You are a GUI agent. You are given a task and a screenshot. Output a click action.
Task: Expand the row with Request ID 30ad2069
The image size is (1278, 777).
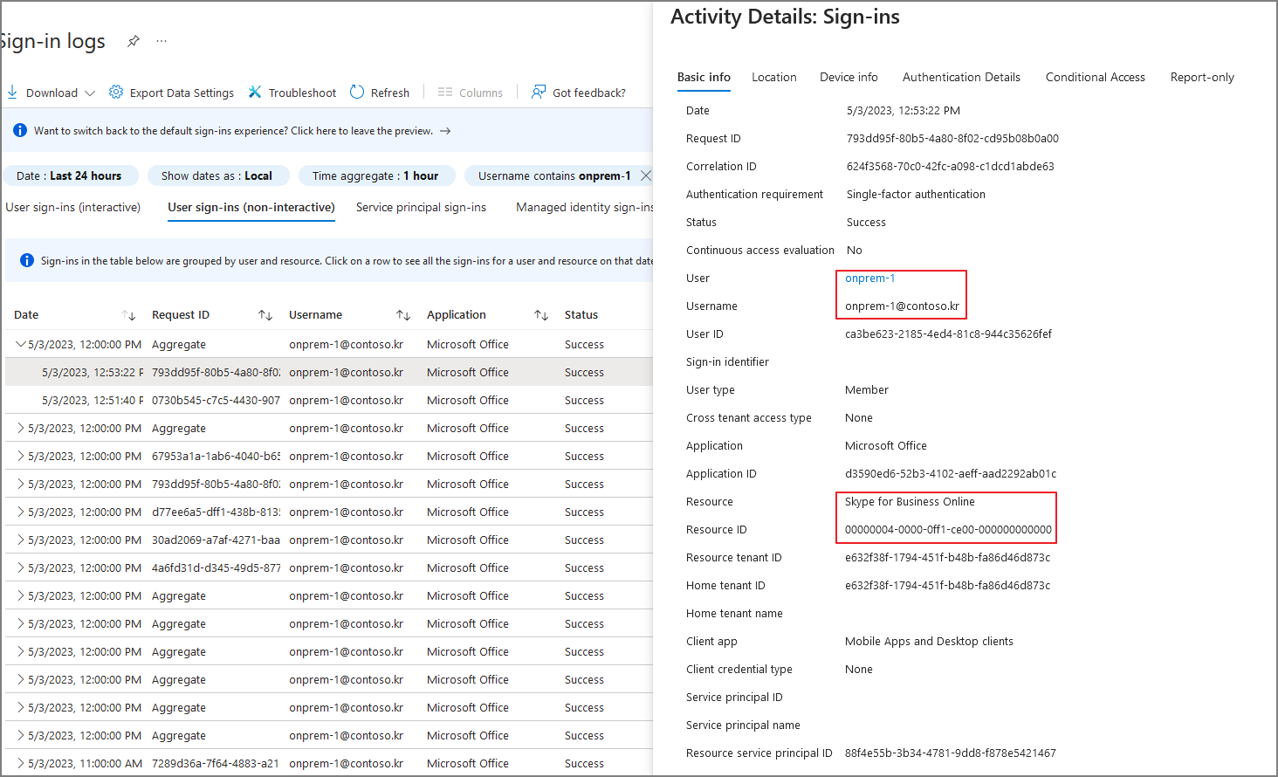[21, 540]
